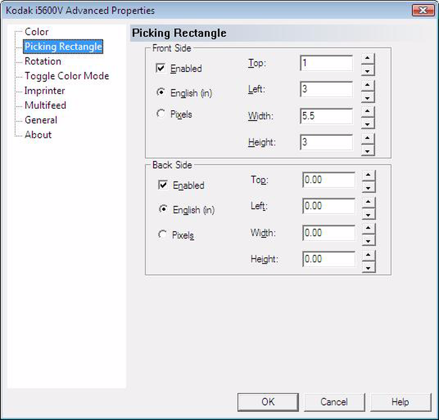Select Back Side Pixels radio button
The image size is (439, 420).
coord(162,234)
